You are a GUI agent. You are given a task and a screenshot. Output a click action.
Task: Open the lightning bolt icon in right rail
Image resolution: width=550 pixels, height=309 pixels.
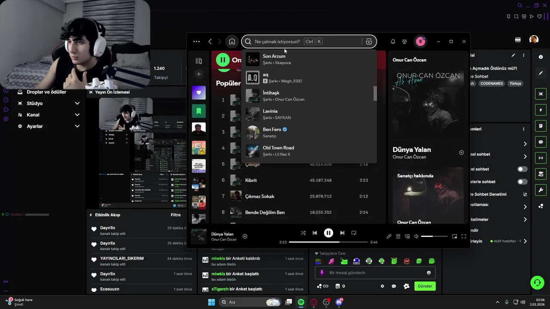point(541,110)
